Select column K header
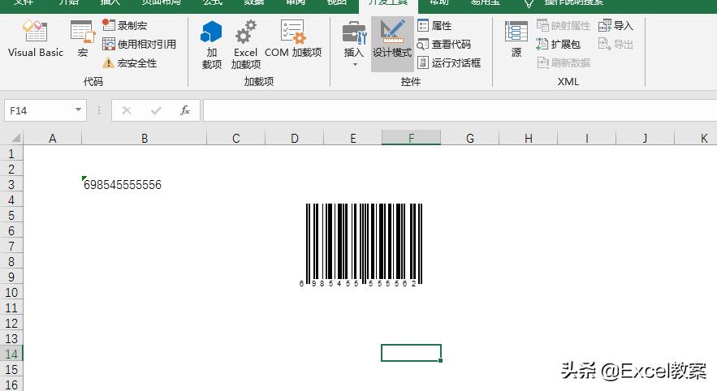Viewport: 717px width, 391px height. coord(696,138)
